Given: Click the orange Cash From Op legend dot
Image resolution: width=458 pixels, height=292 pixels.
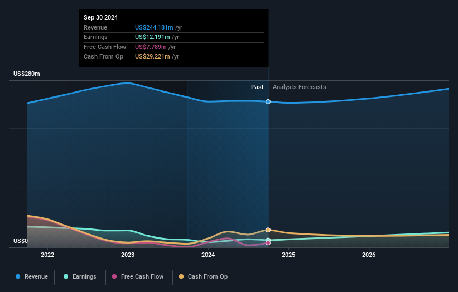Looking at the screenshot, I should 181,276.
